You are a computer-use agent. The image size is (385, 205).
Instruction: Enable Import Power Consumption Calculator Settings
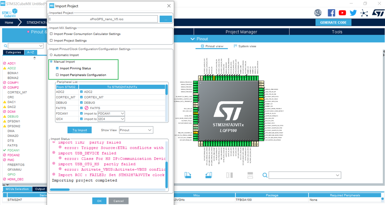[51, 34]
